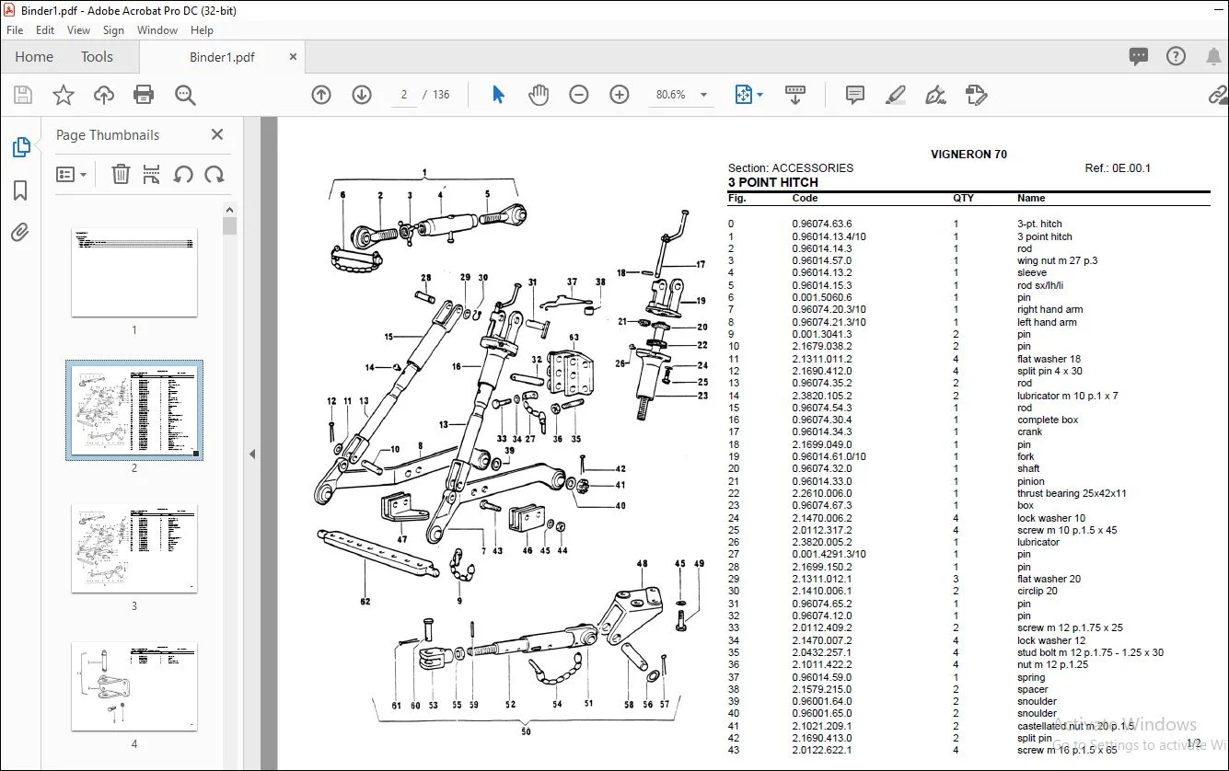The width and height of the screenshot is (1229, 771).
Task: Delete selected page with the trash icon
Action: (121, 174)
